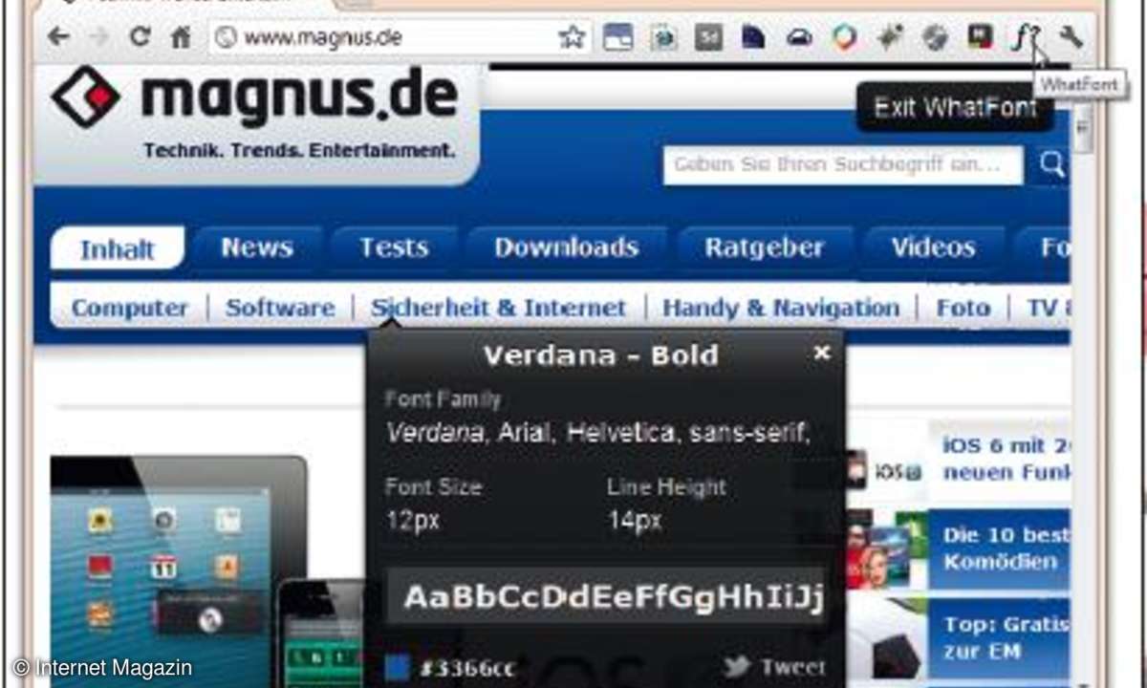Open the home page via house icon

tap(181, 37)
